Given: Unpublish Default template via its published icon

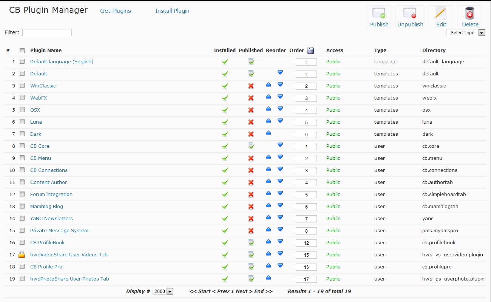Looking at the screenshot, I should (251, 74).
